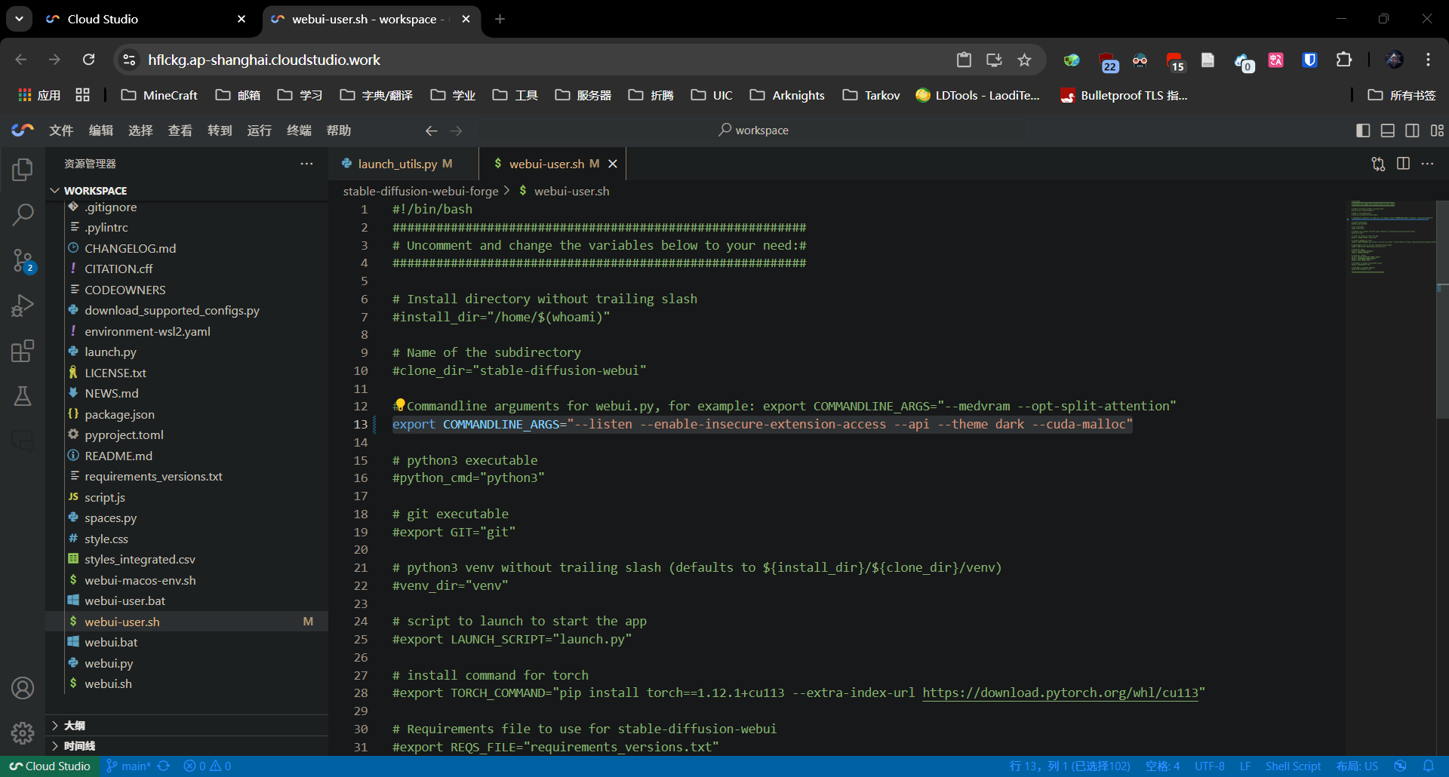Screen dimensions: 1449x777
Task: Open webui.sh in the file tree
Action: click(108, 683)
